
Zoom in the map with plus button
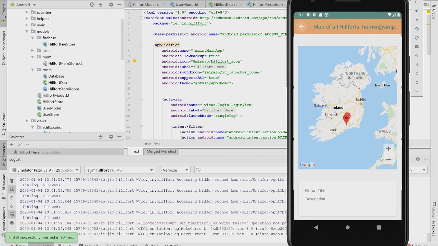388,149
